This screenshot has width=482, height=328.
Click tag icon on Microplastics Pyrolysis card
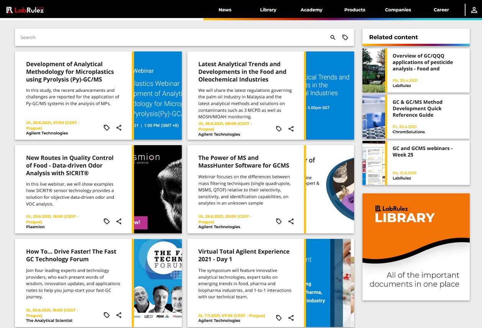107,128
